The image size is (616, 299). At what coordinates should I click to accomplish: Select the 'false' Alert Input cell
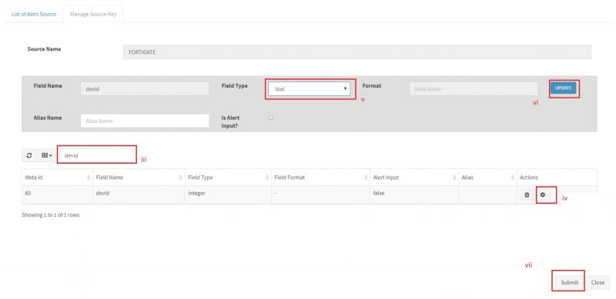(414, 194)
